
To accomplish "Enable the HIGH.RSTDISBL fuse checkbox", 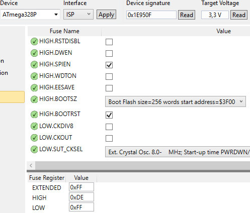I will (x=109, y=42).
